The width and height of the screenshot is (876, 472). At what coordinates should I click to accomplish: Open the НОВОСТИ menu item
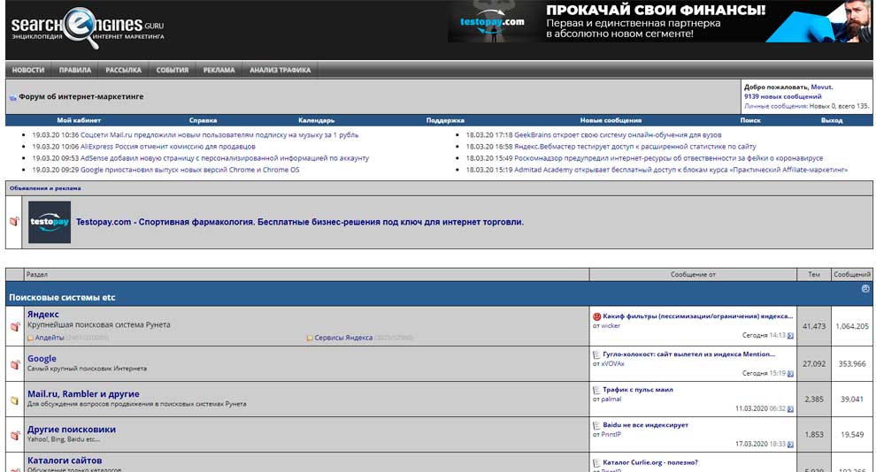point(28,70)
